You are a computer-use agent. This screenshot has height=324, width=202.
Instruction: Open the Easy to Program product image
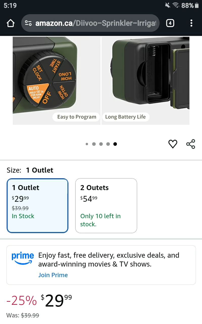pyautogui.click(x=57, y=80)
